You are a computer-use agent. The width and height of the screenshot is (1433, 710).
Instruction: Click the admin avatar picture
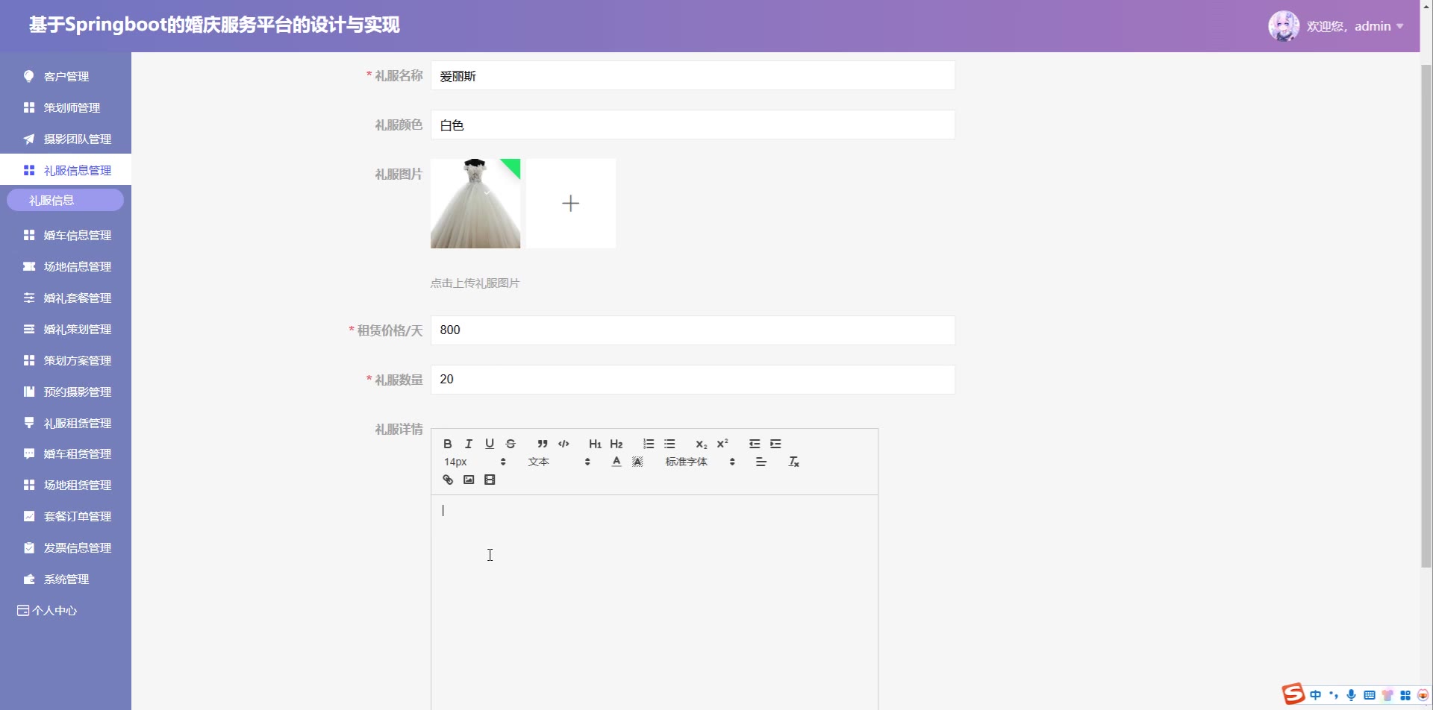(1284, 26)
